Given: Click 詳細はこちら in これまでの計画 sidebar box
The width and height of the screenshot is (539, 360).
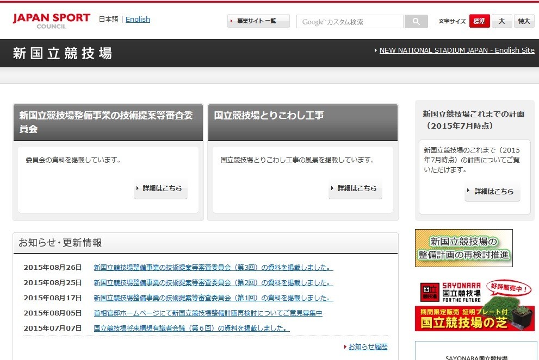Looking at the screenshot, I should [492, 191].
